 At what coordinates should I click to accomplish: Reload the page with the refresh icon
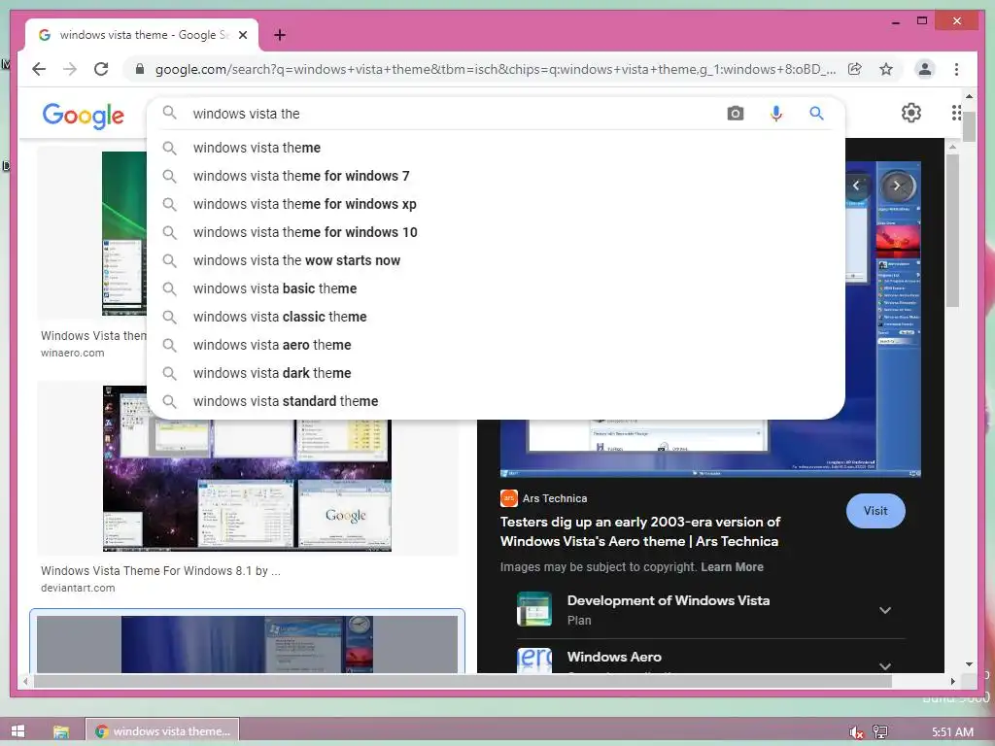(x=101, y=69)
